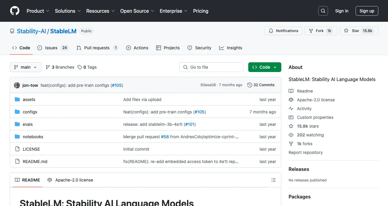Focus the Go to file search field
Image resolution: width=388 pixels, height=206 pixels.
(211, 67)
